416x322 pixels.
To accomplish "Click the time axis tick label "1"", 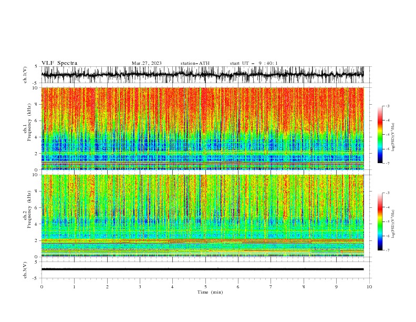I will tap(74, 287).
